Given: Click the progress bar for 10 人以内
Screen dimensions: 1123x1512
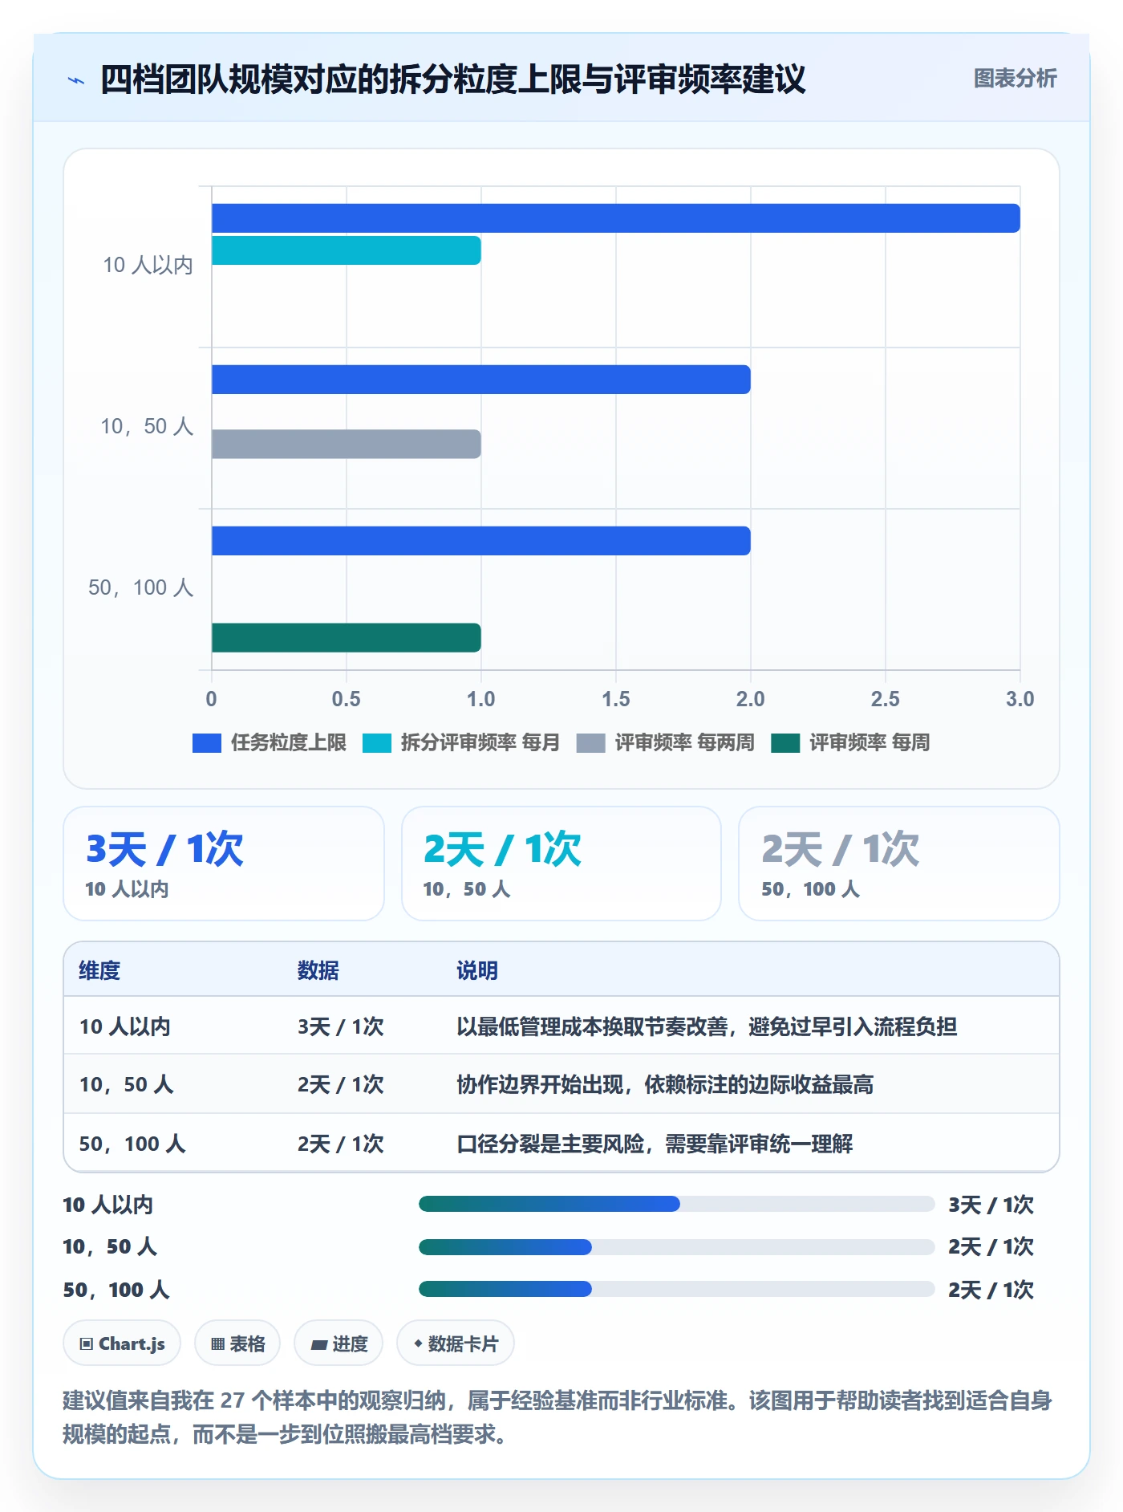Looking at the screenshot, I should 676,1204.
